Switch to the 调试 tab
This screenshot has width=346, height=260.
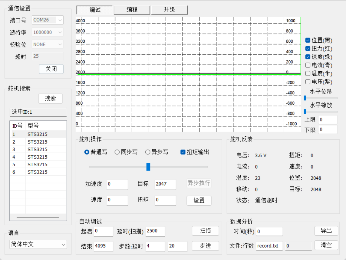[x=95, y=10]
